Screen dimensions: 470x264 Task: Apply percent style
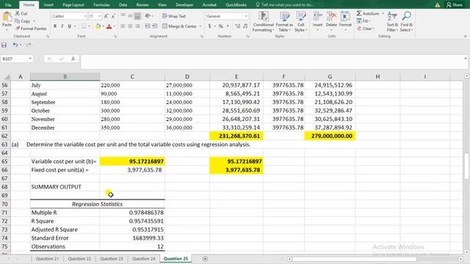coord(220,26)
